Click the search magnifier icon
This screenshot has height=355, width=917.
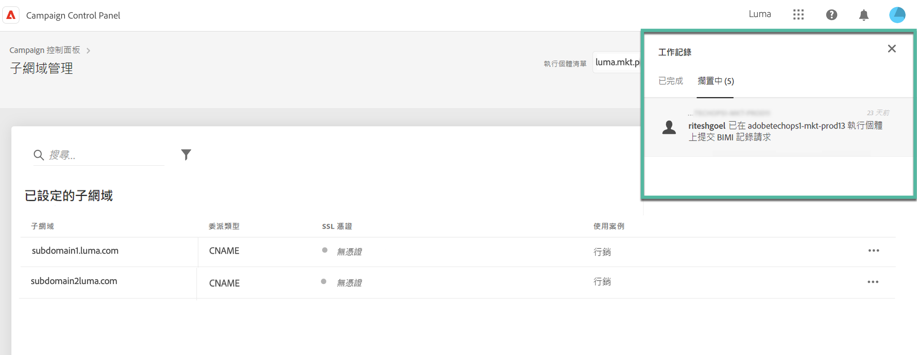point(39,155)
